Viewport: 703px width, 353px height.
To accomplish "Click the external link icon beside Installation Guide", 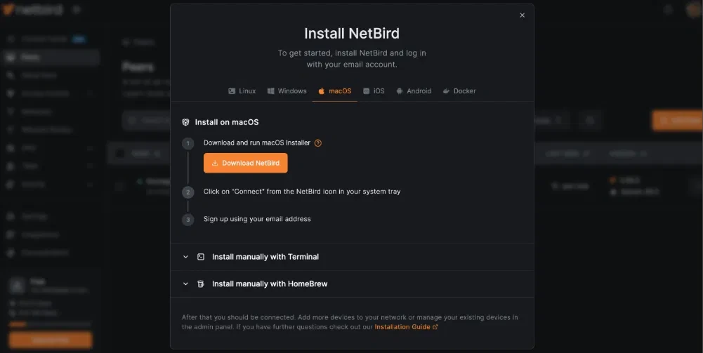I will pos(435,327).
